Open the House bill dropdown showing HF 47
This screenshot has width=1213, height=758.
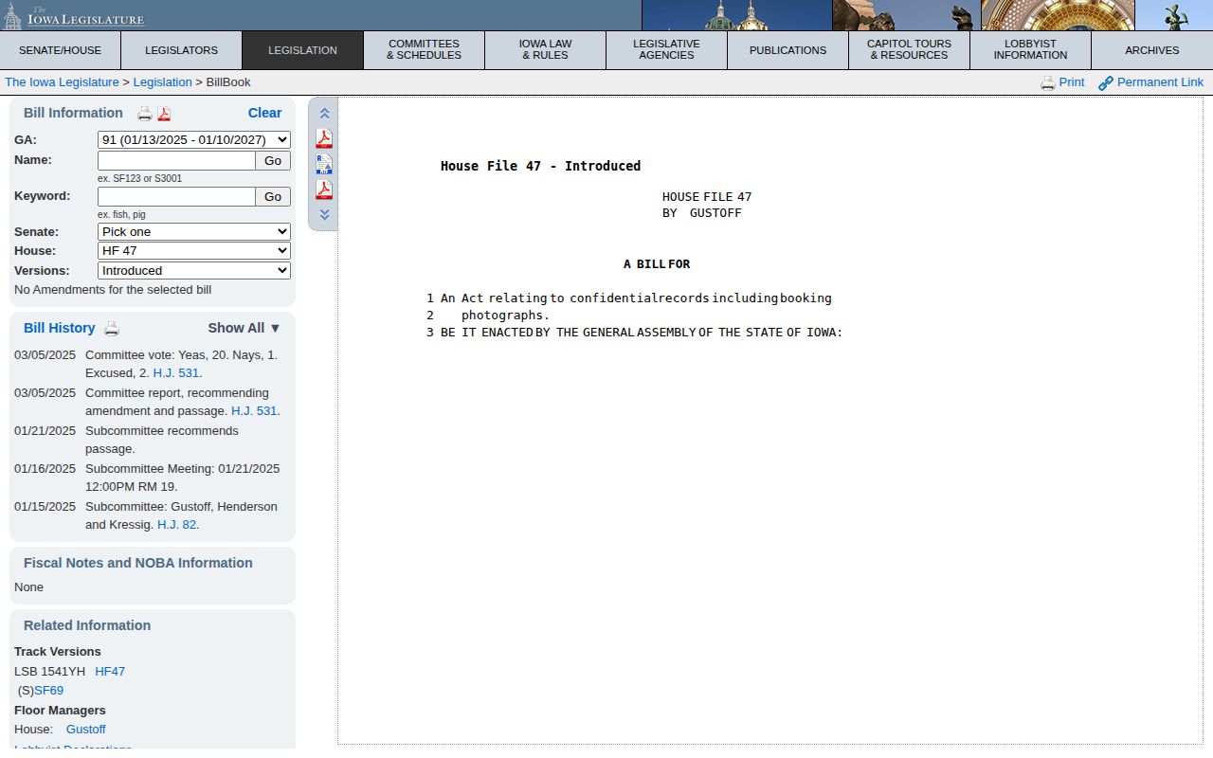click(194, 251)
